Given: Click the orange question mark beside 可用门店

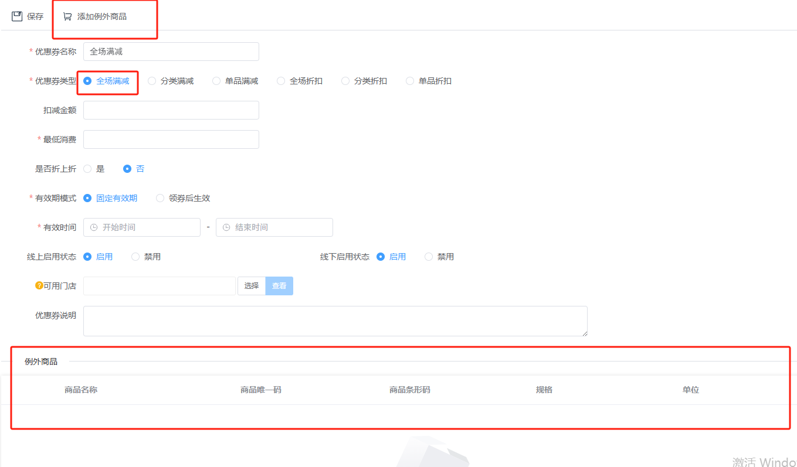Looking at the screenshot, I should point(39,286).
